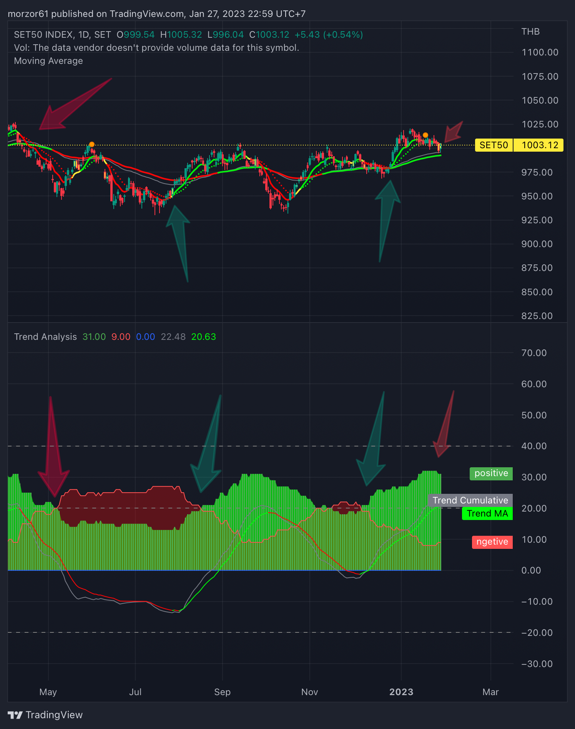
Task: Click the Open value O999.54
Action: pos(136,35)
